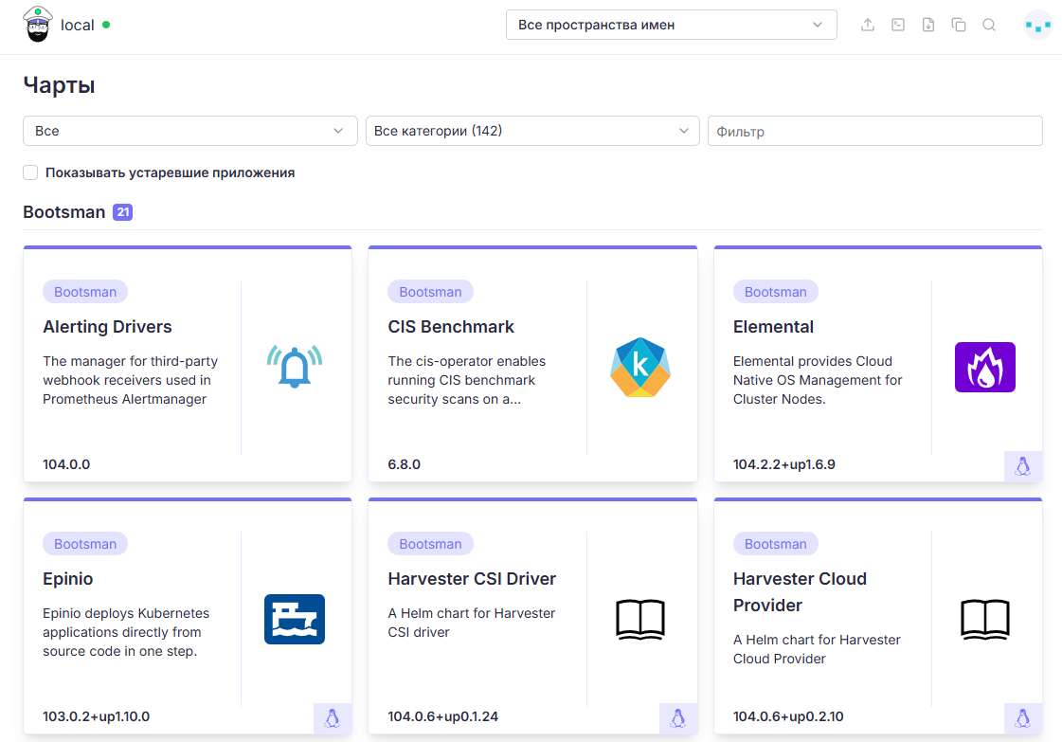Image resolution: width=1062 pixels, height=742 pixels.
Task: Copy kubeconfig to clipboard icon
Action: pyautogui.click(x=959, y=25)
